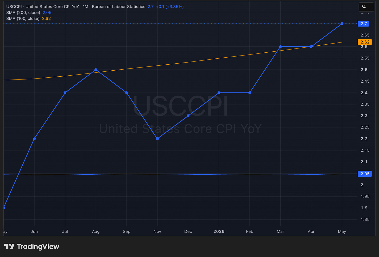The height and width of the screenshot is (257, 379).
Task: Click the USCCPI symbol title in legend
Action: click(76, 7)
